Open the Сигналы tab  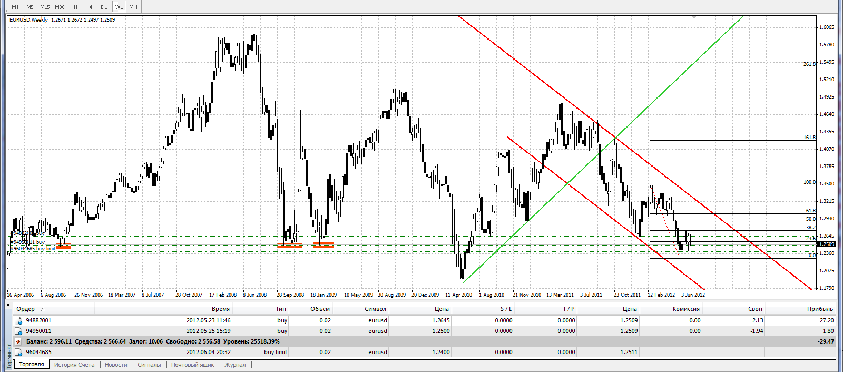tap(149, 365)
